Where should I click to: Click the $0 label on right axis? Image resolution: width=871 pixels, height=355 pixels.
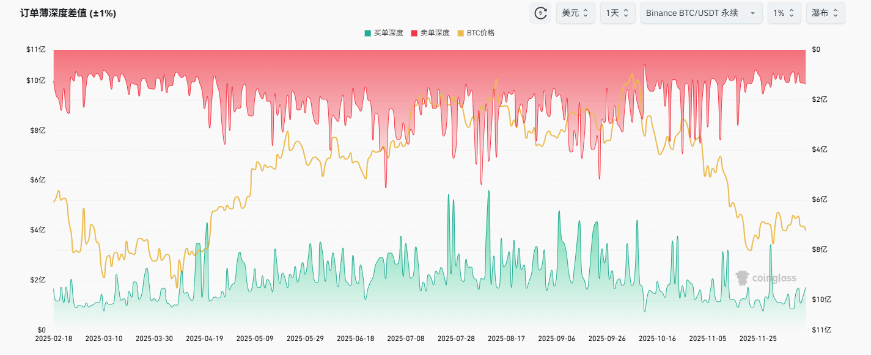[815, 50]
